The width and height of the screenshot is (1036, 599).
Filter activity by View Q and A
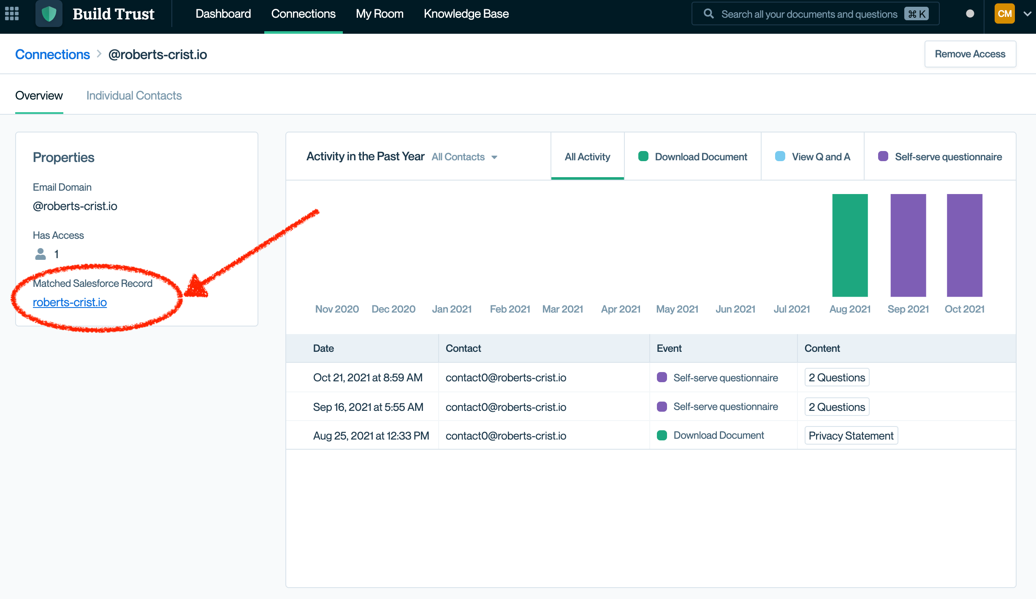click(812, 156)
